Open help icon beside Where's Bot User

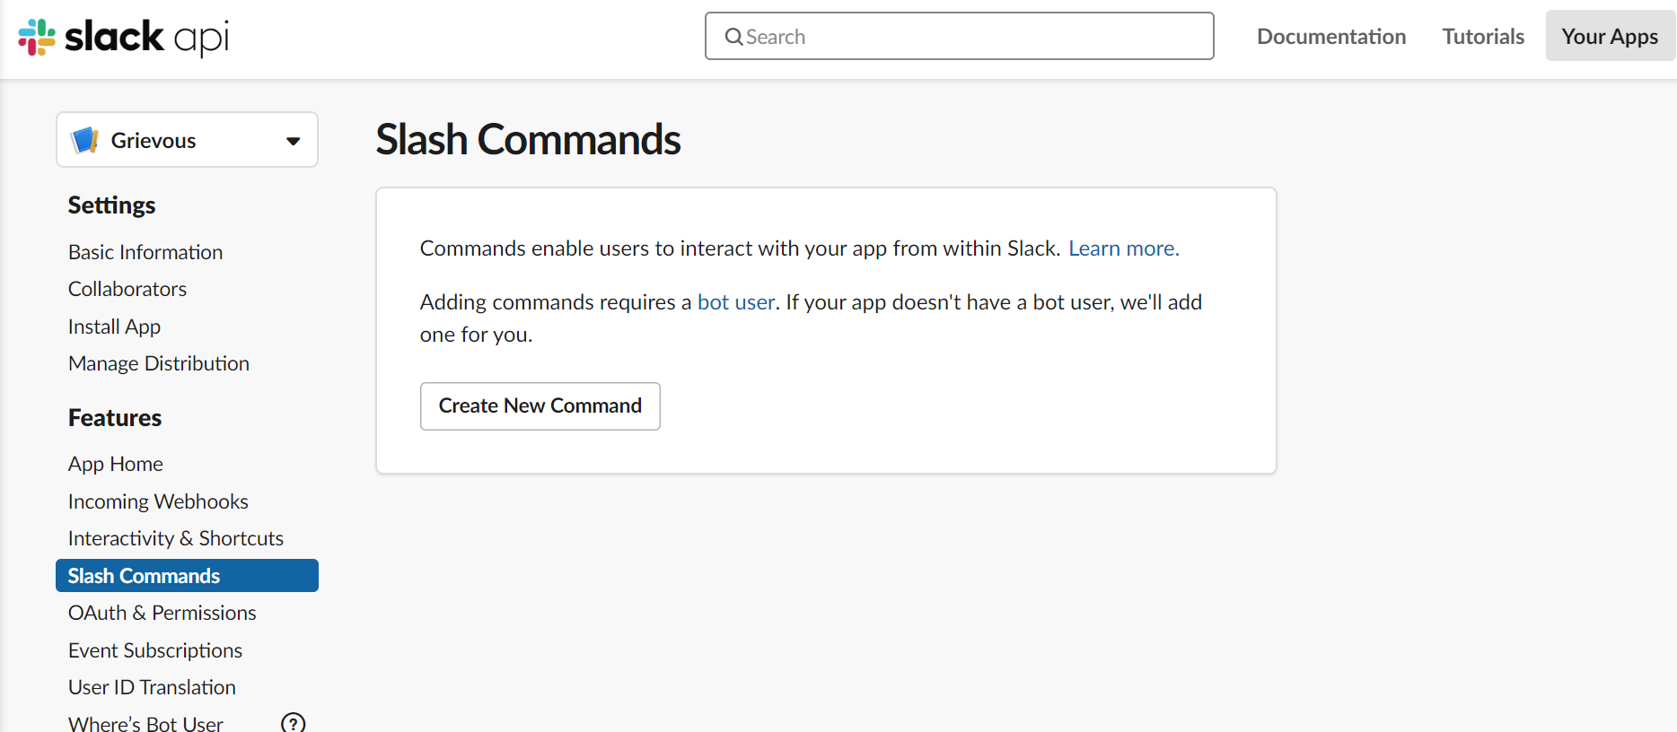294,722
